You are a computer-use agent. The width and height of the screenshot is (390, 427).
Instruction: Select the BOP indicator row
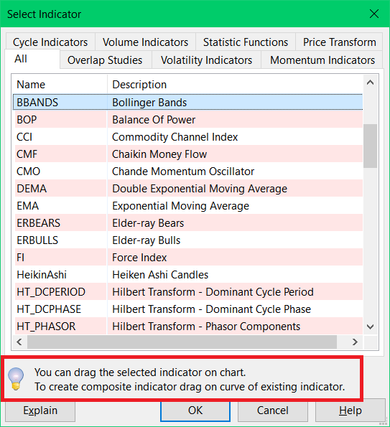tap(187, 120)
